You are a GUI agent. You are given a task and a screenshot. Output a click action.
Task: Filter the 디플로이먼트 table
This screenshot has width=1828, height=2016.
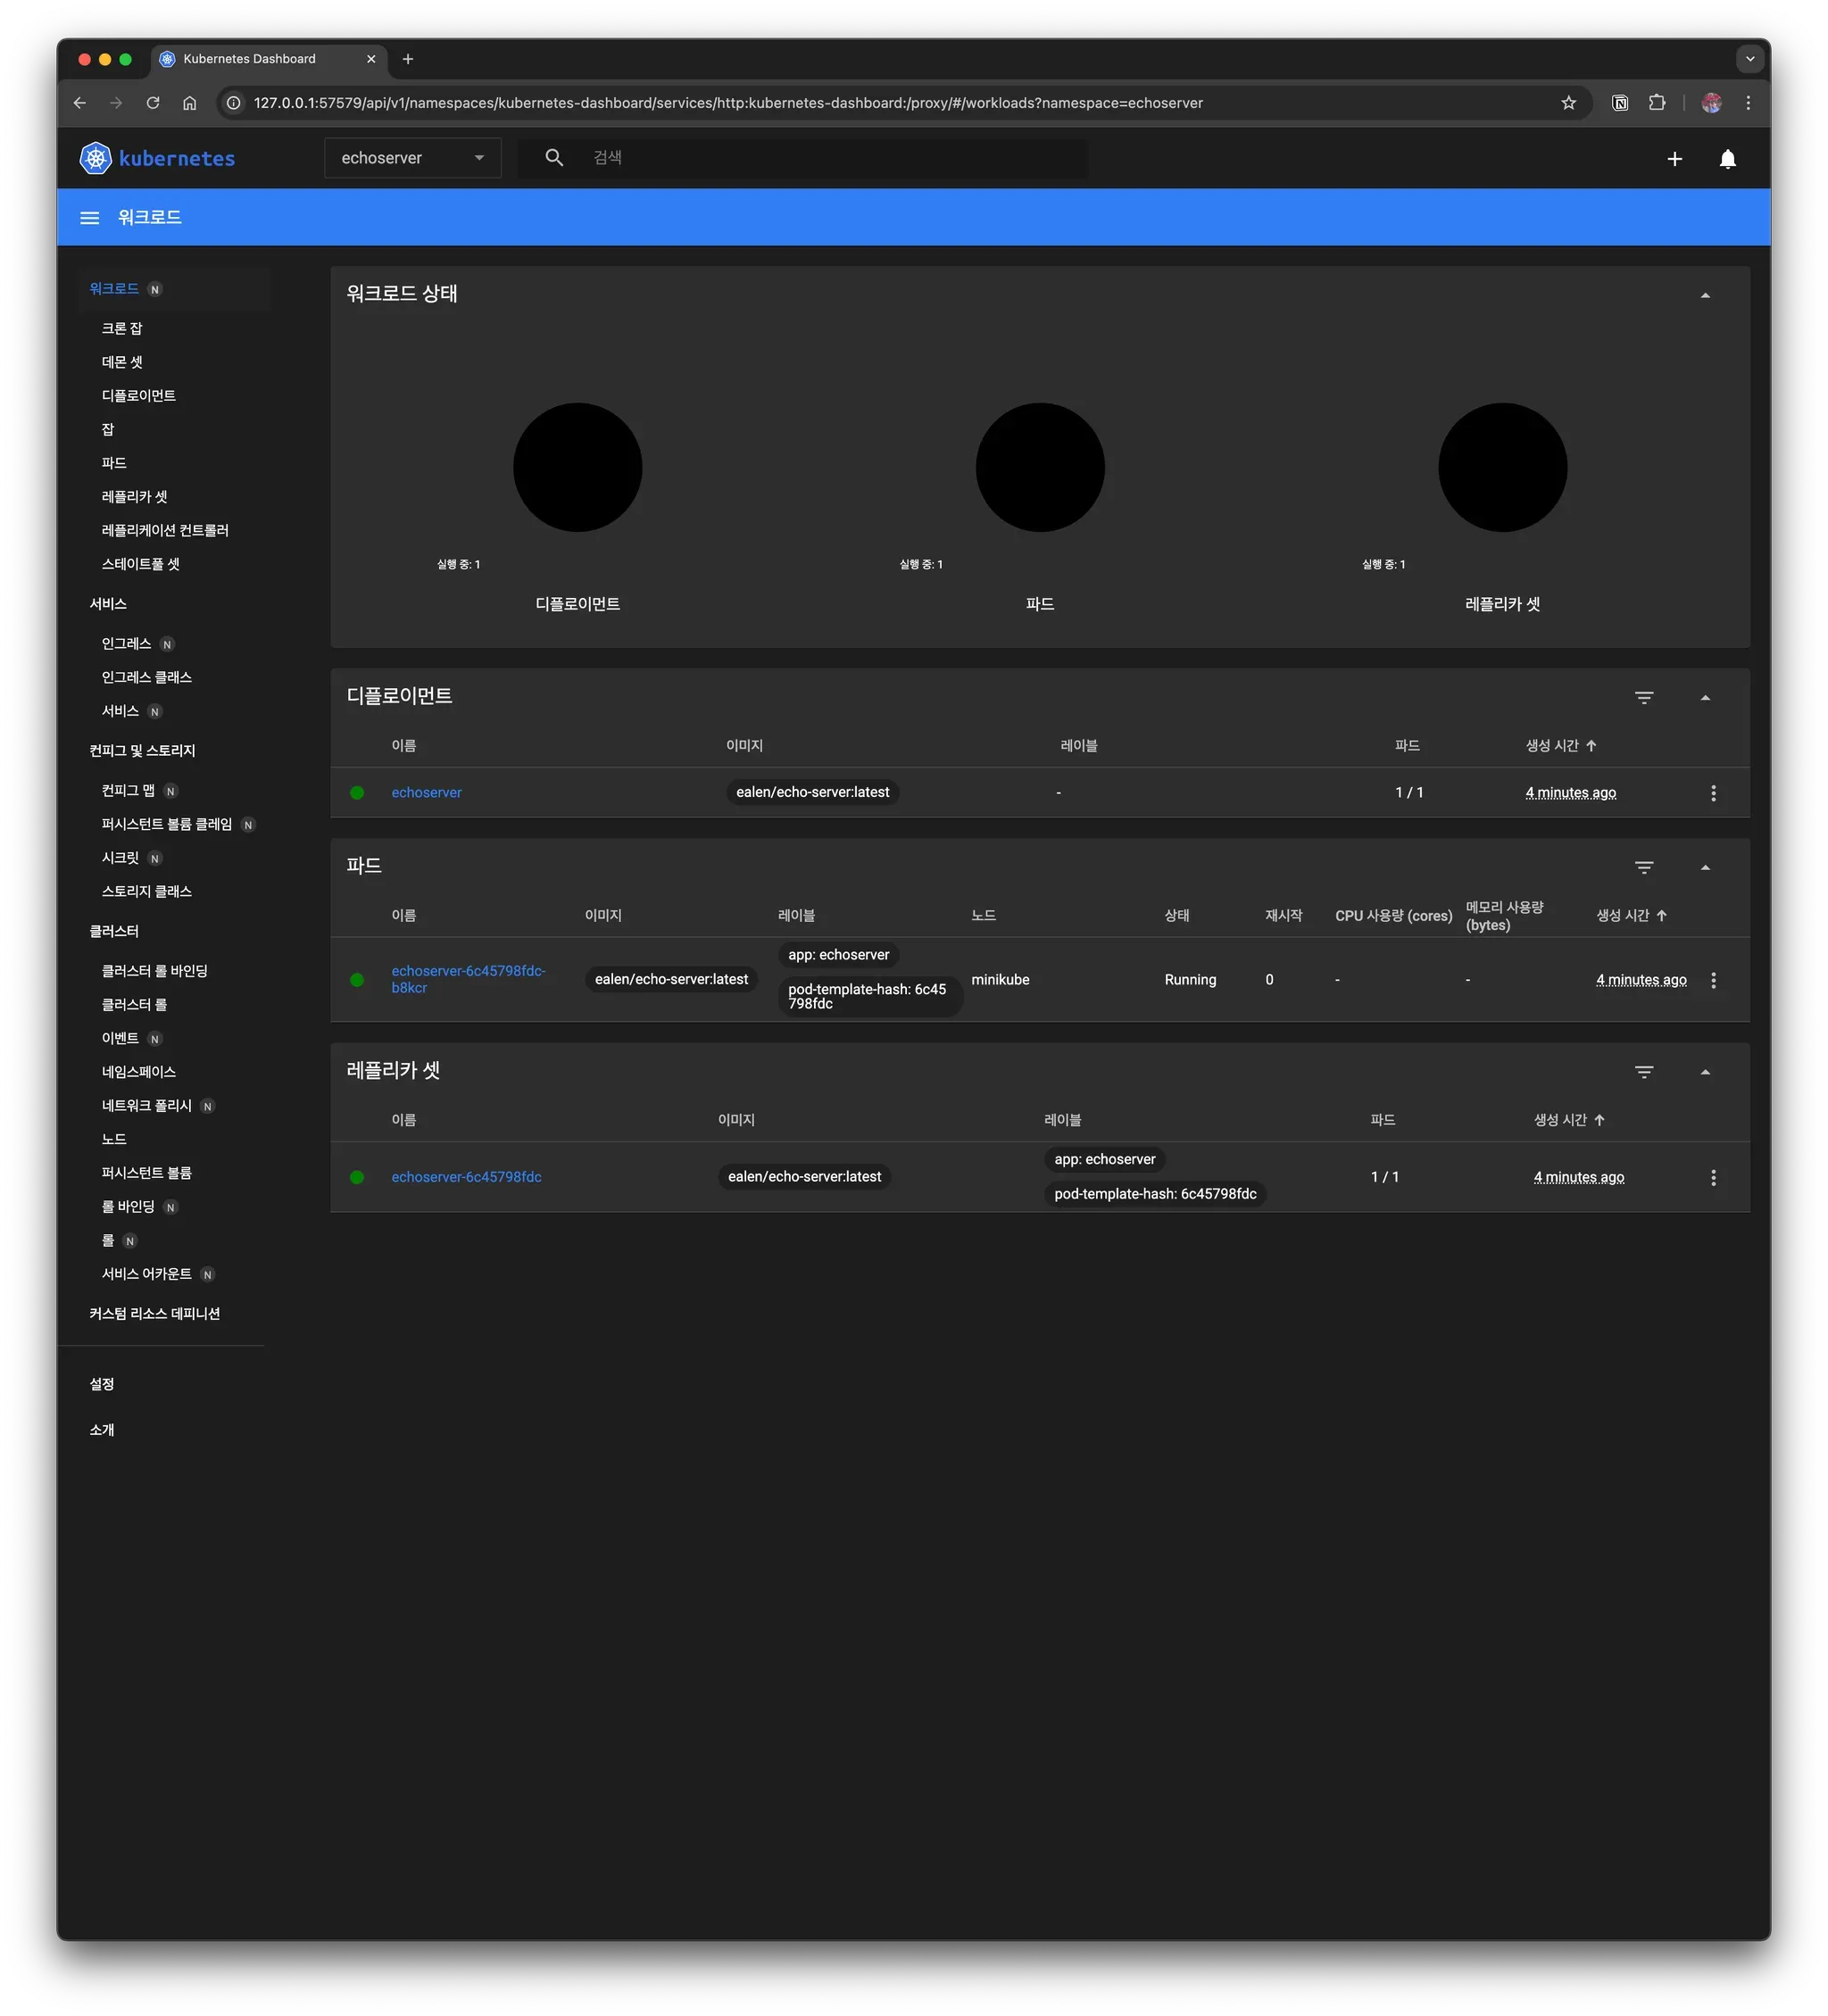pyautogui.click(x=1645, y=697)
